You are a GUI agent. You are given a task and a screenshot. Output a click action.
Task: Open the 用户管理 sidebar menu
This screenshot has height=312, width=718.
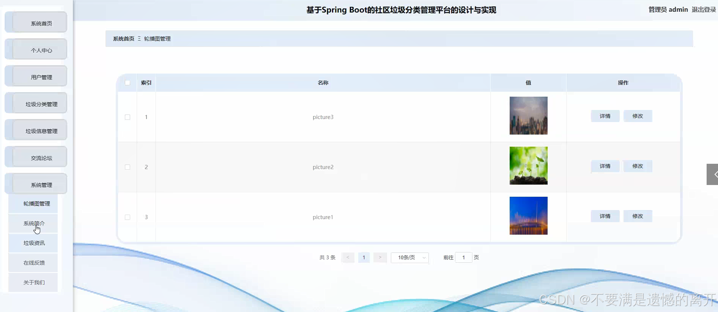(36, 76)
